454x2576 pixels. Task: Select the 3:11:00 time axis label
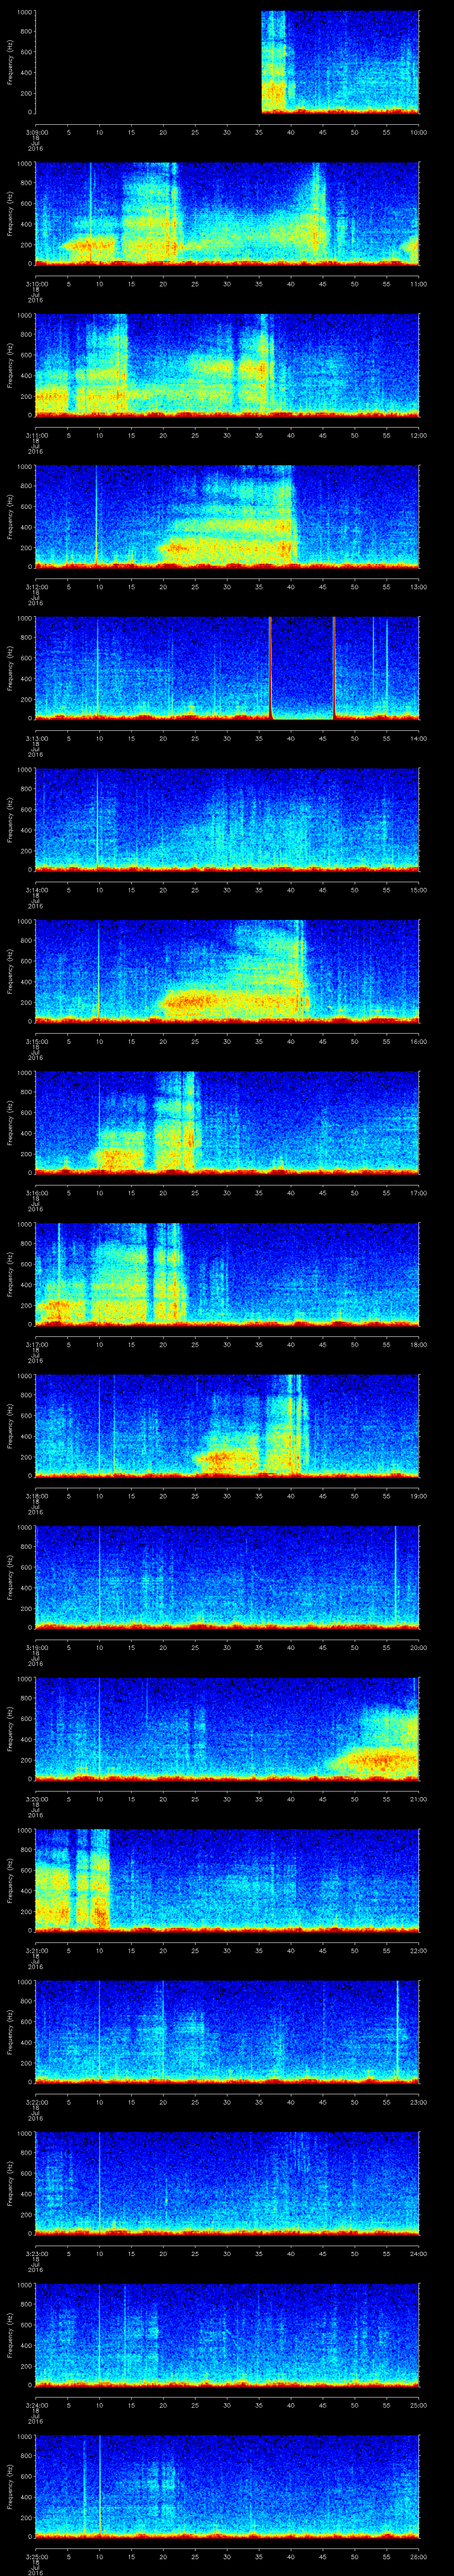tap(36, 435)
